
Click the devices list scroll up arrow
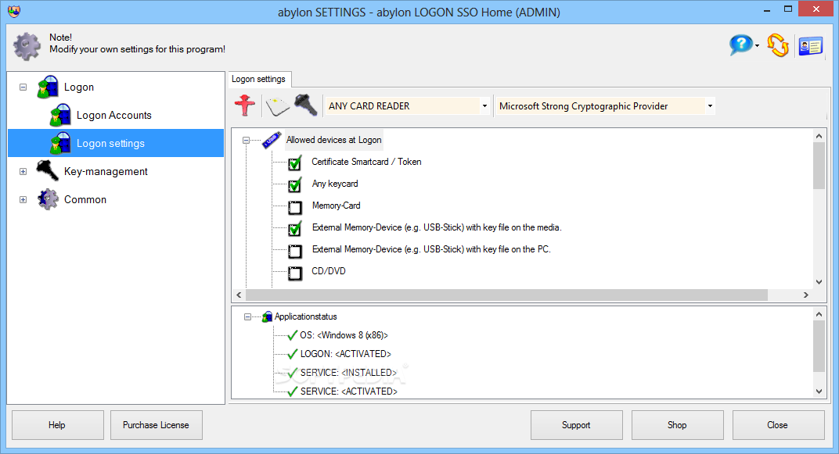click(x=819, y=136)
